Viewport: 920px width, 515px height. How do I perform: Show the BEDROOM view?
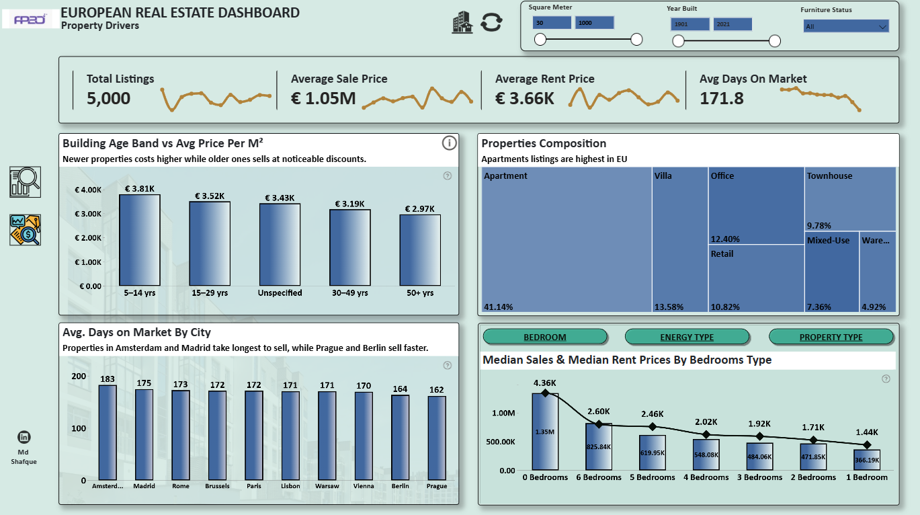(x=545, y=337)
